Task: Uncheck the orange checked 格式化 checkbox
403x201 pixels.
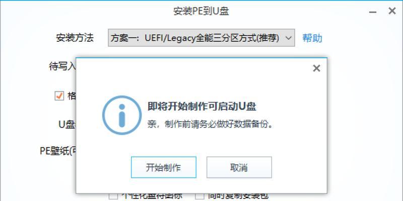Action: (x=59, y=96)
